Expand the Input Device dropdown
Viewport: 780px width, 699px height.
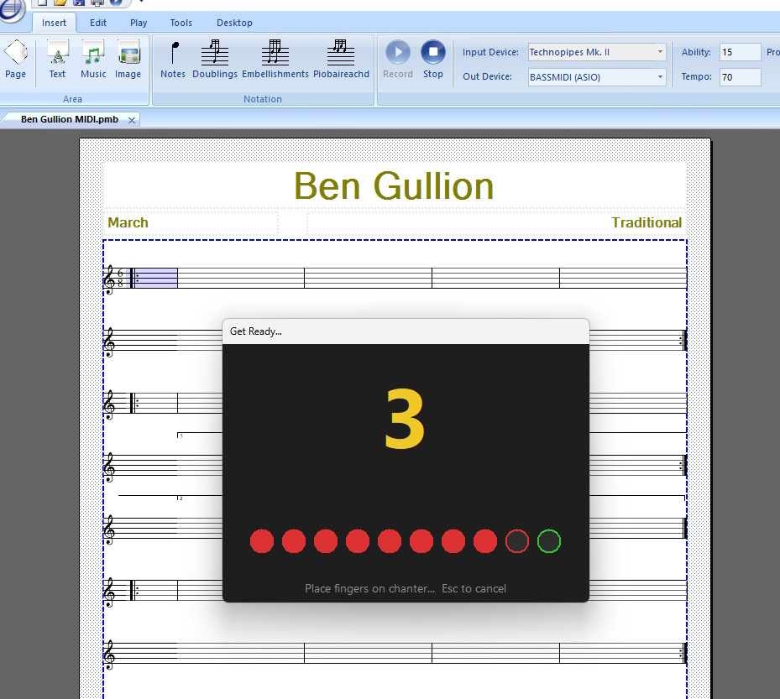pos(660,52)
